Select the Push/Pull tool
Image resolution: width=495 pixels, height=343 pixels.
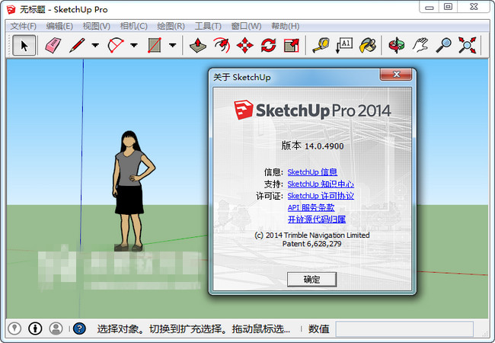click(198, 46)
